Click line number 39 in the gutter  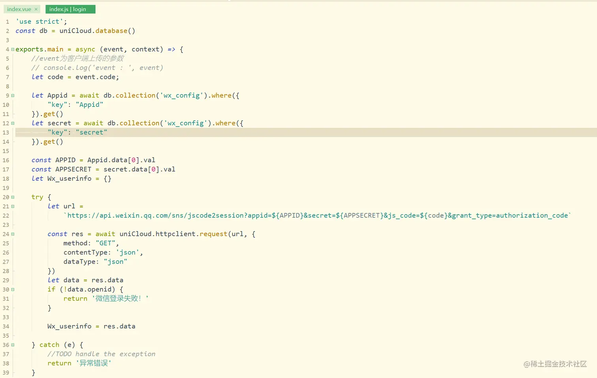(x=6, y=372)
